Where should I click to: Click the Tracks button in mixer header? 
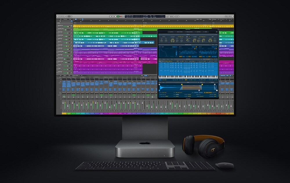146,76
